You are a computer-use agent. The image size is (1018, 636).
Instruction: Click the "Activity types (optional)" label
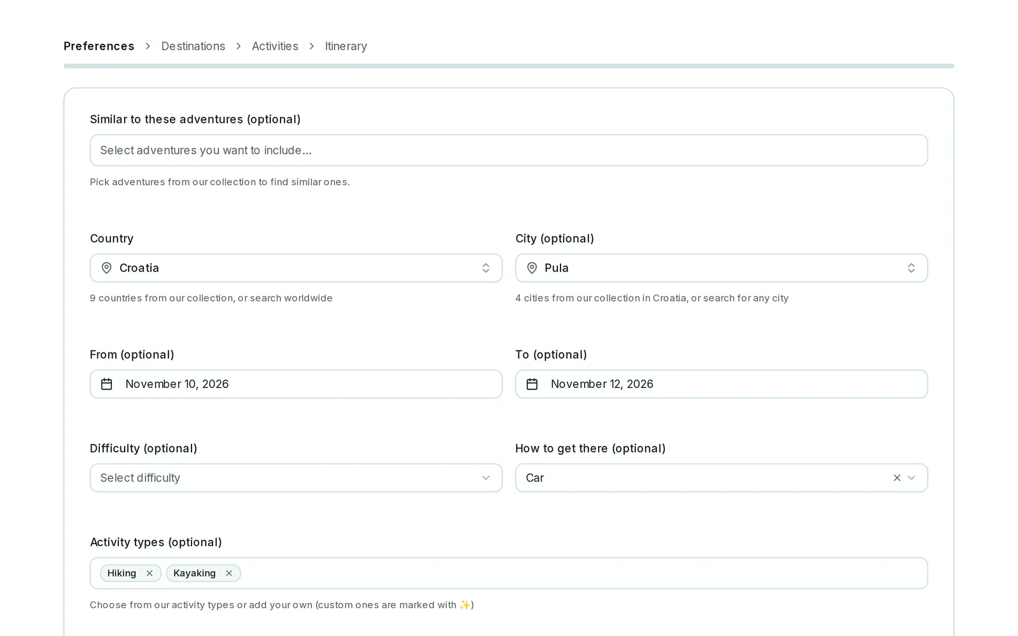pyautogui.click(x=156, y=543)
